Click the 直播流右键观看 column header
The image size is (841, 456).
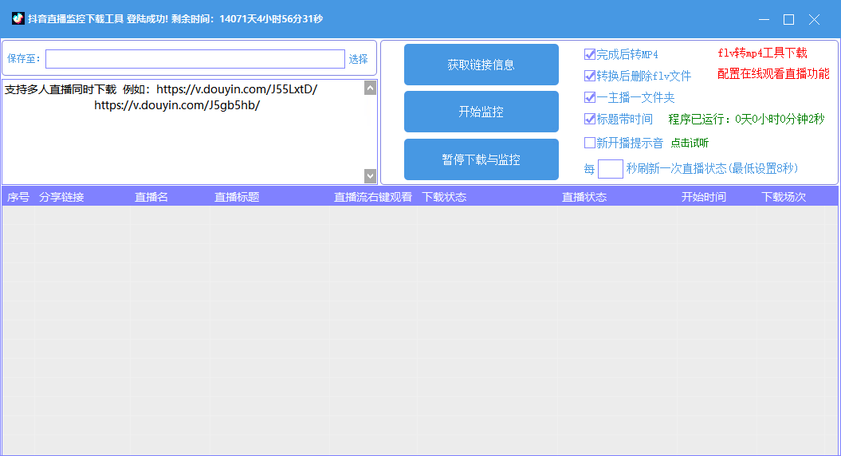pyautogui.click(x=373, y=197)
